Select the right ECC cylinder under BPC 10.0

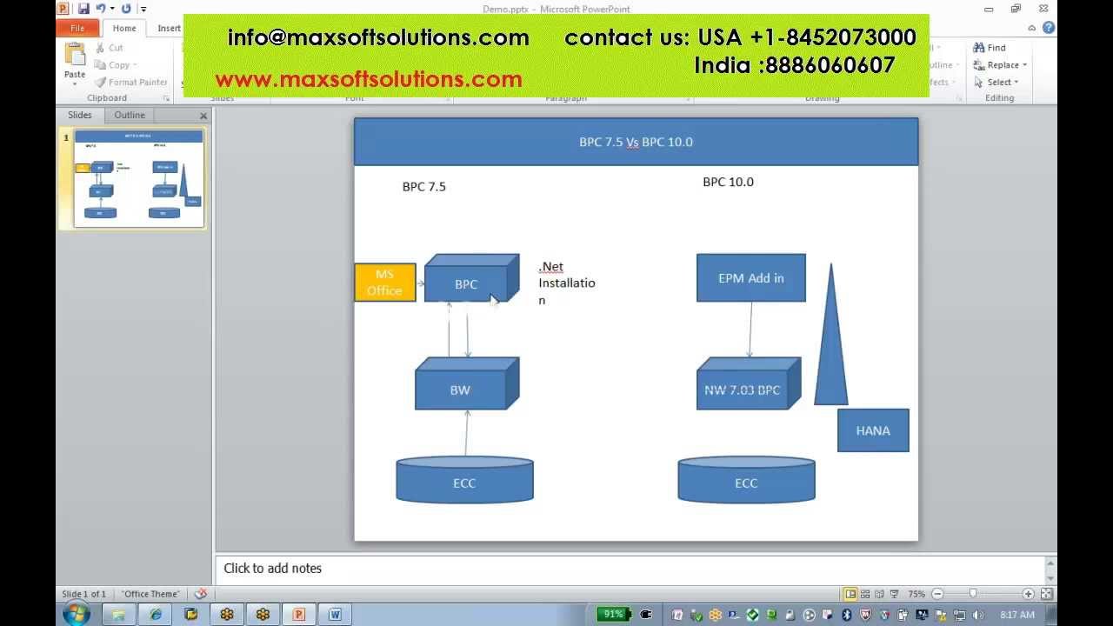(746, 479)
